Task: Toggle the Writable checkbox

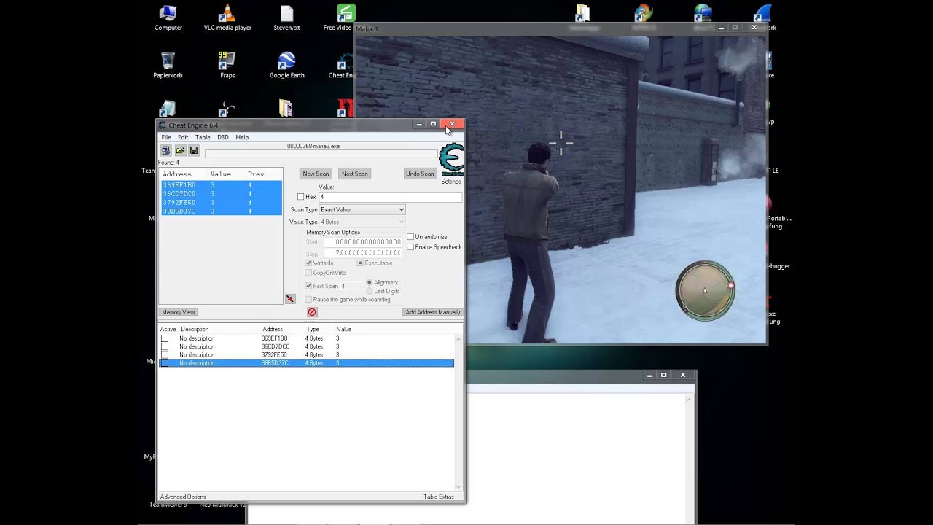Action: 308,263
